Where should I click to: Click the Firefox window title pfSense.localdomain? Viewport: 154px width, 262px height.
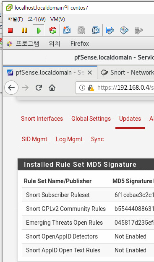tap(114, 57)
